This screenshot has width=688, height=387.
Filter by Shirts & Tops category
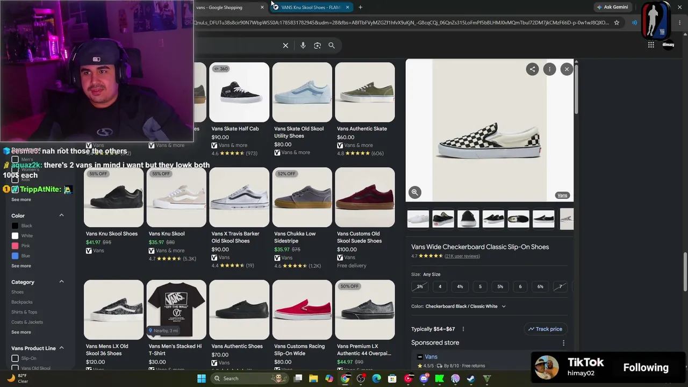pos(24,312)
